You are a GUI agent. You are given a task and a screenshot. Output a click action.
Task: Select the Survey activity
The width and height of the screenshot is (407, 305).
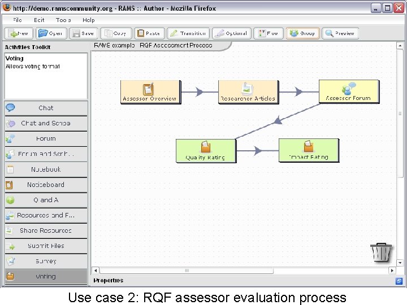[46, 261]
